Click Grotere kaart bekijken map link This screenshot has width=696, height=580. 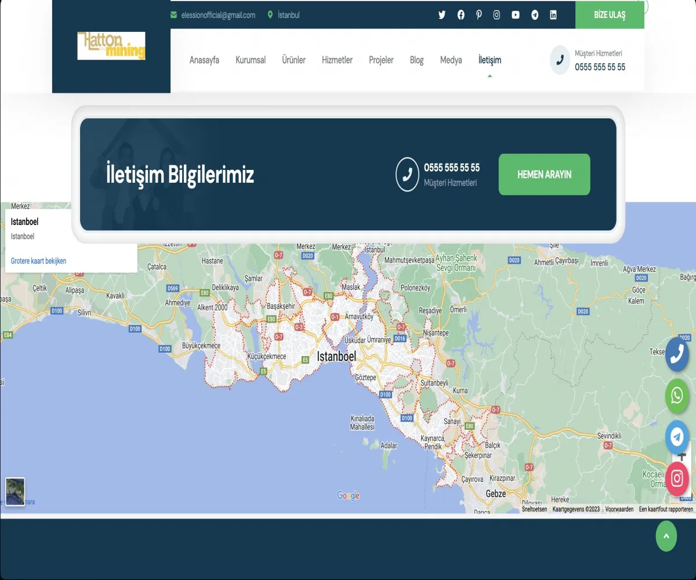point(38,261)
